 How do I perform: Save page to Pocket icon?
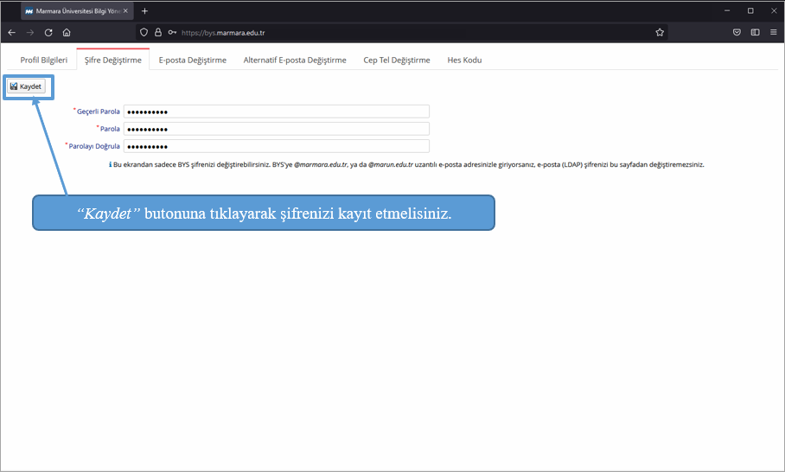coord(737,33)
